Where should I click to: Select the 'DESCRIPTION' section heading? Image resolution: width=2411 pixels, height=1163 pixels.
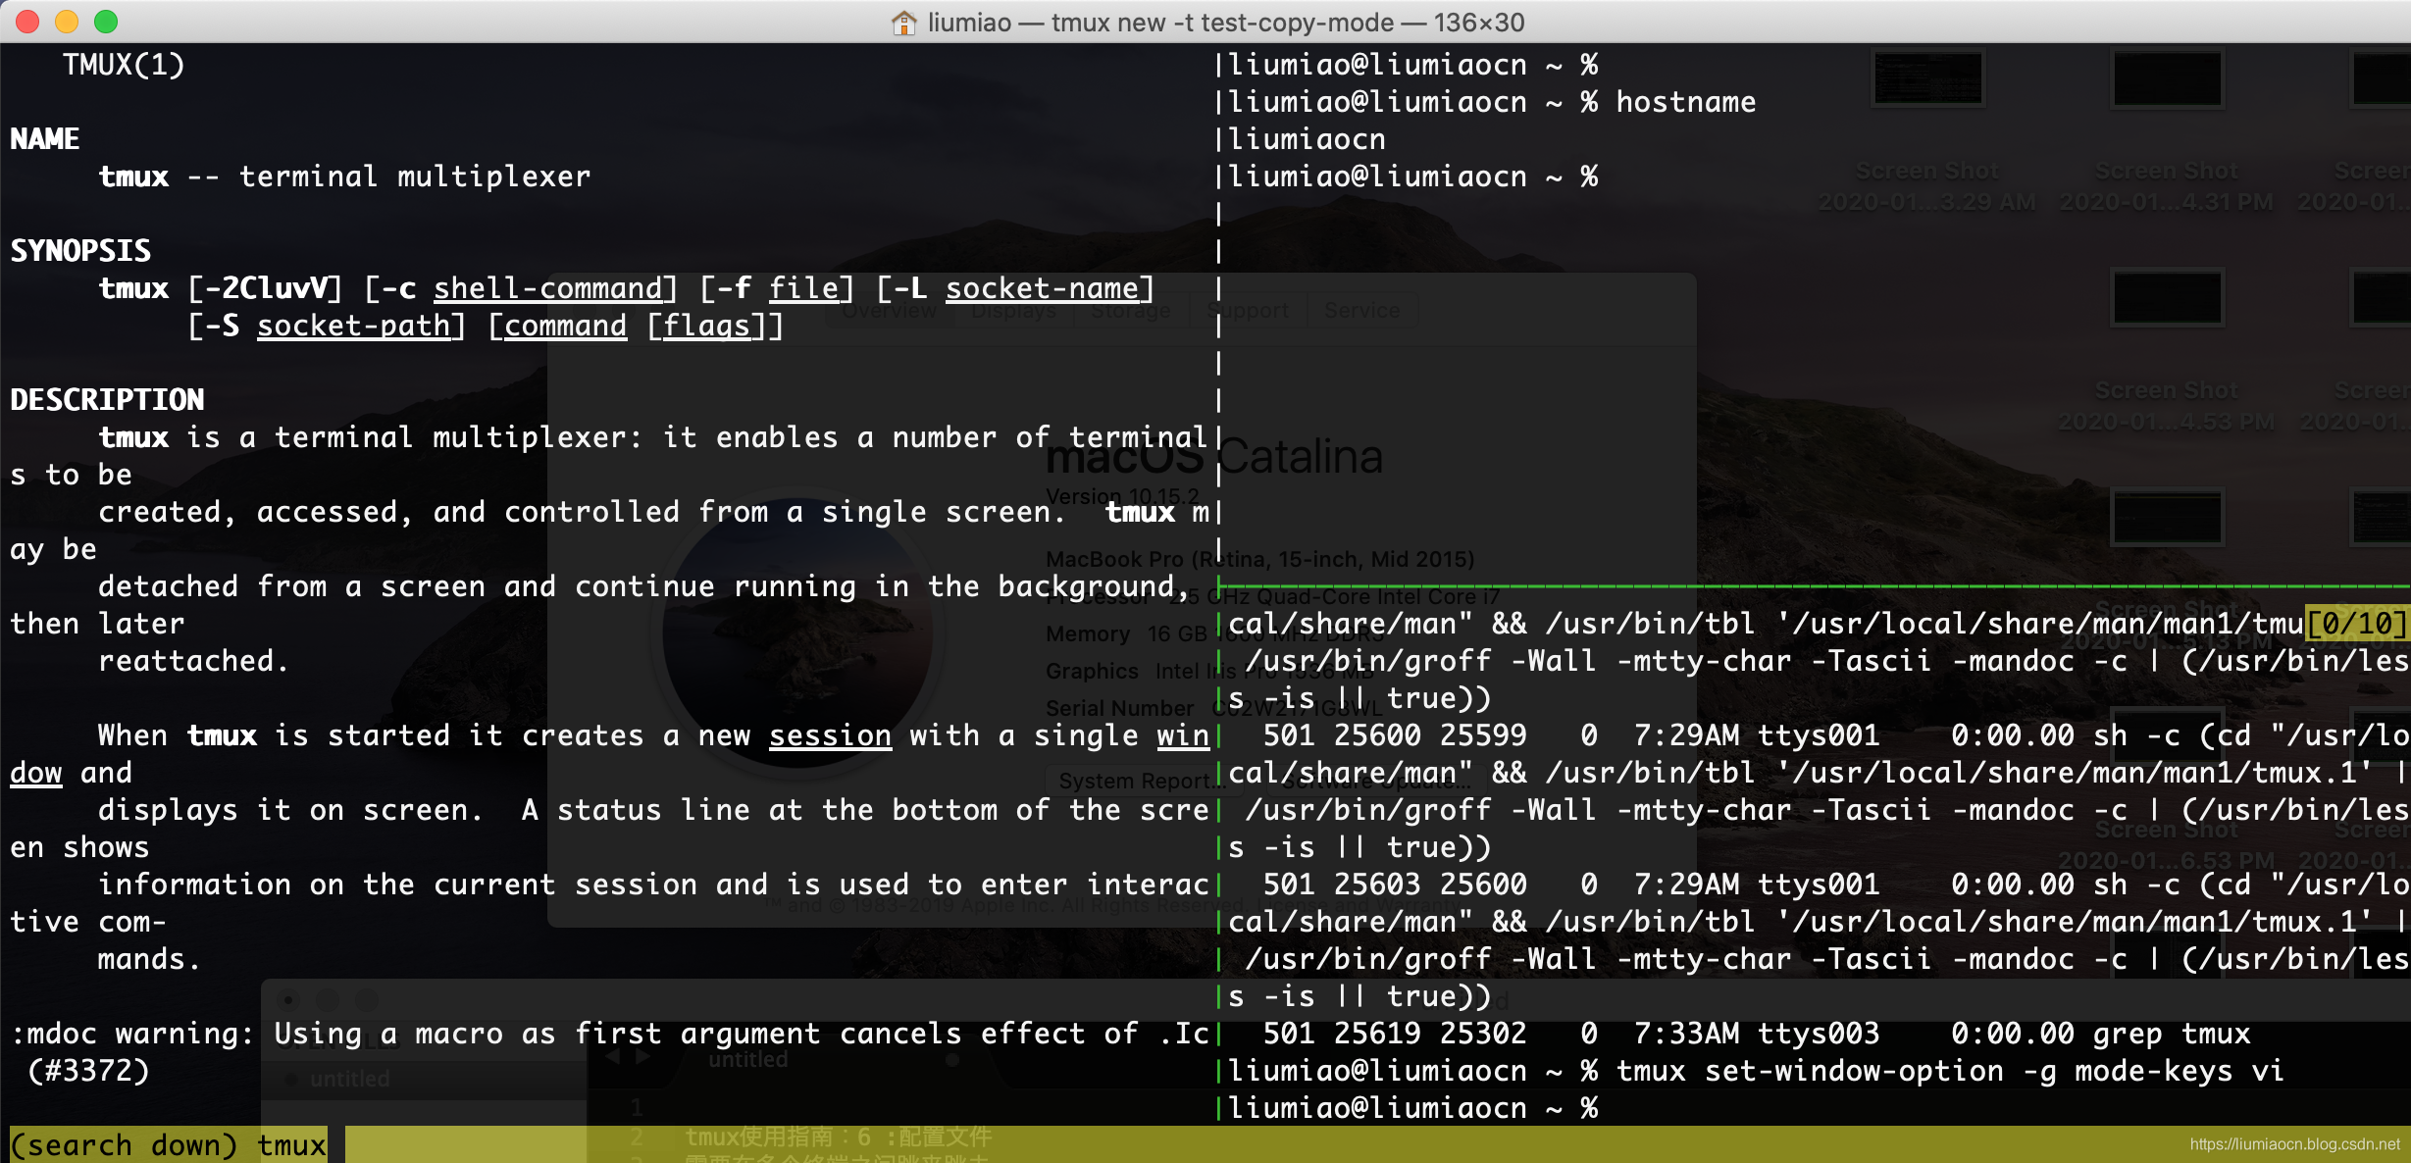point(107,400)
